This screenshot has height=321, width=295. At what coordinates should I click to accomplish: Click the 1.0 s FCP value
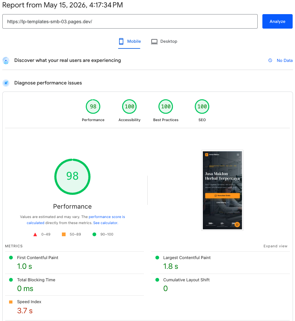[x=25, y=266]
